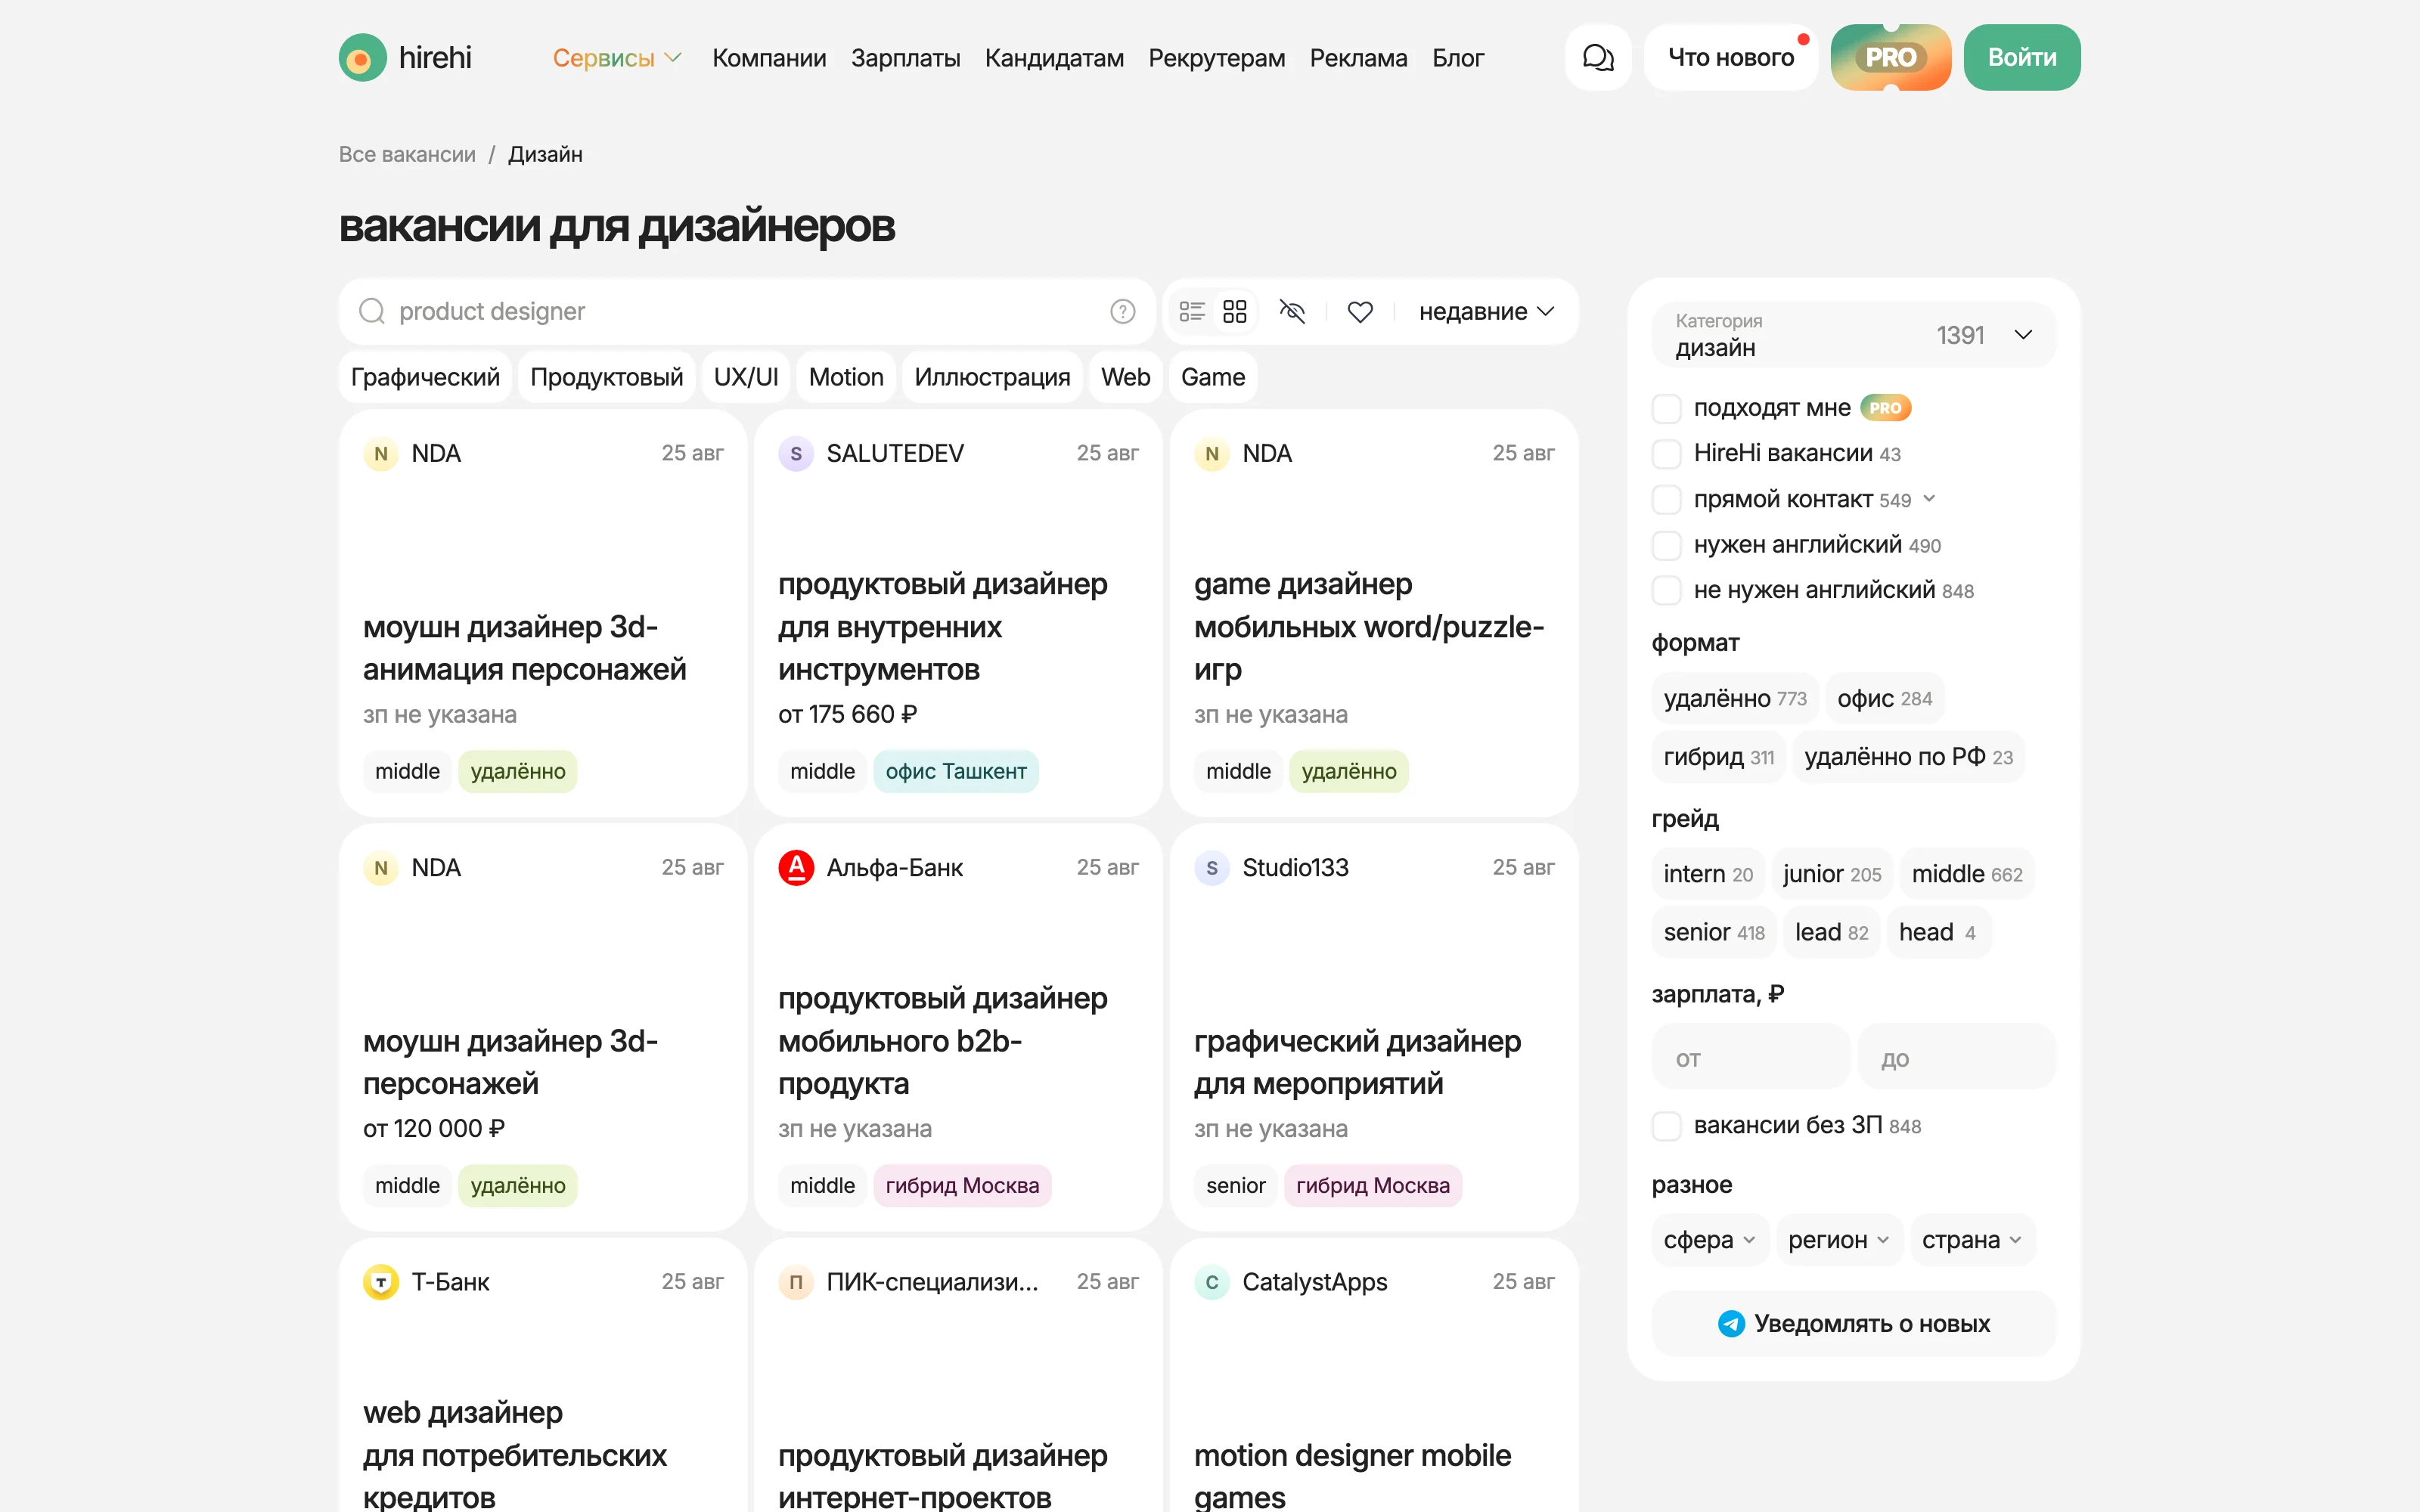Focus the product designer search field

click(x=746, y=311)
